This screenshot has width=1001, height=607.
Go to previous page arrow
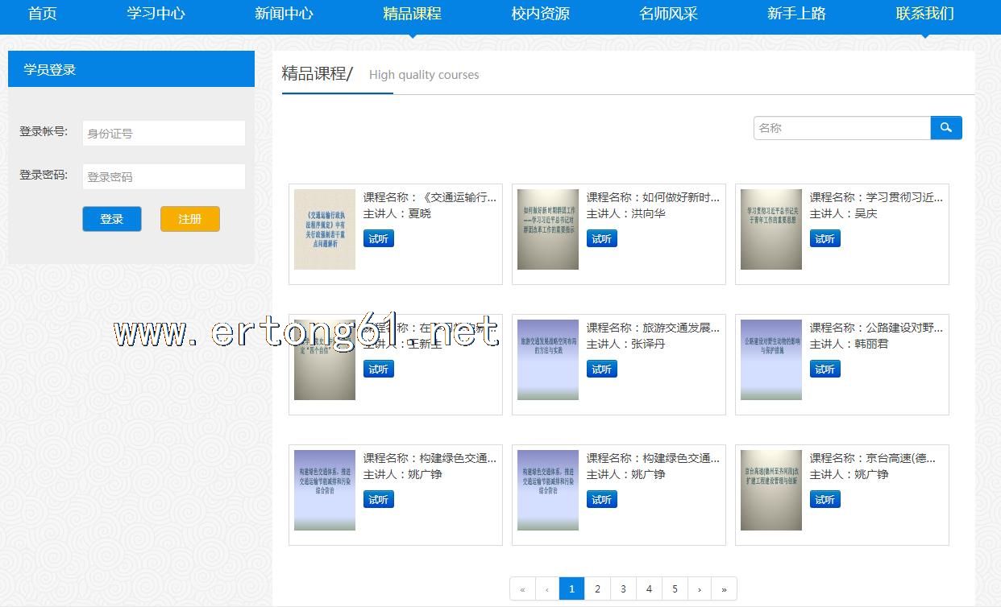(547, 589)
